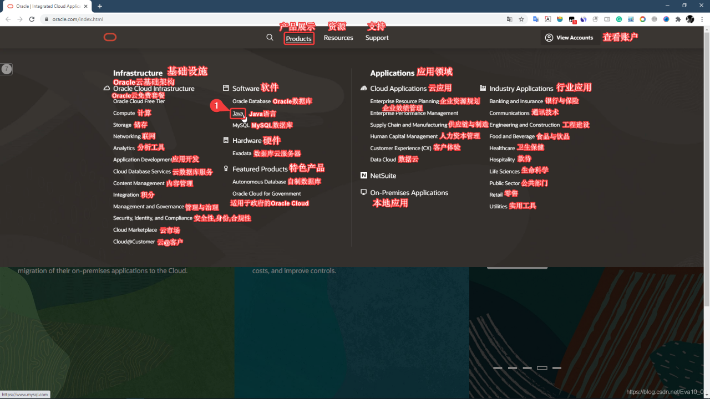Click the View Accounts button

[x=569, y=38]
